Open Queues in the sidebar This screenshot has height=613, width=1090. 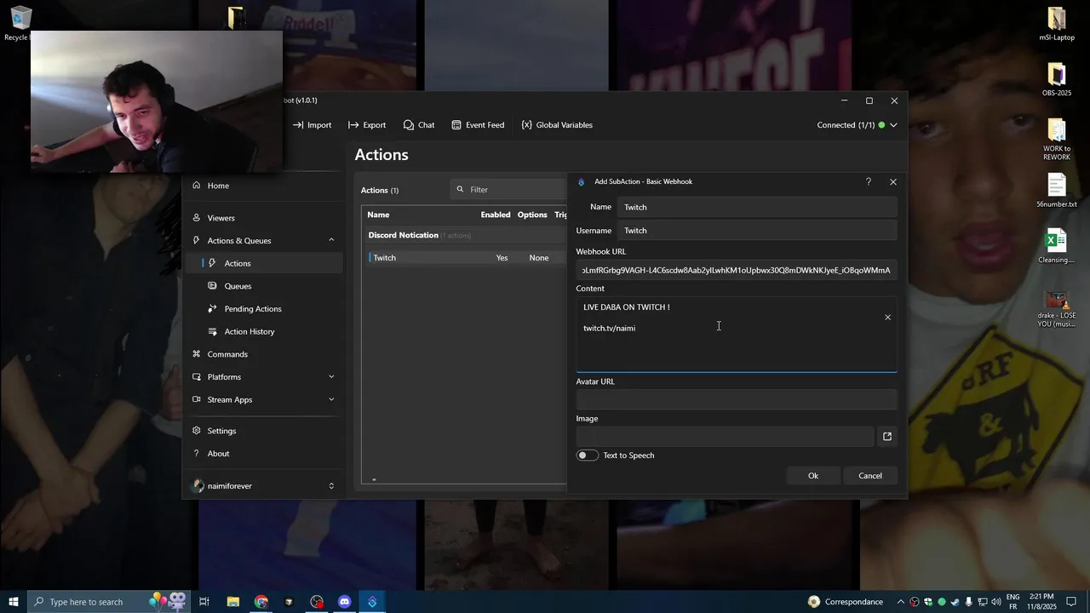click(x=238, y=286)
